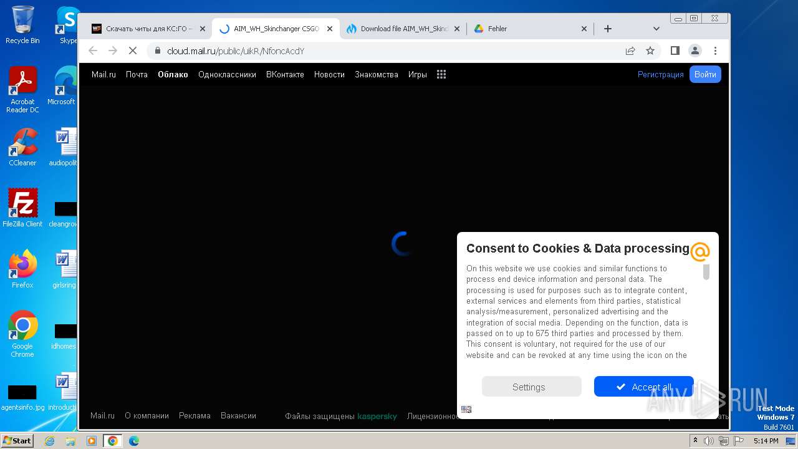
Task: Open the Chrome side panel icon
Action: pyautogui.click(x=675, y=51)
